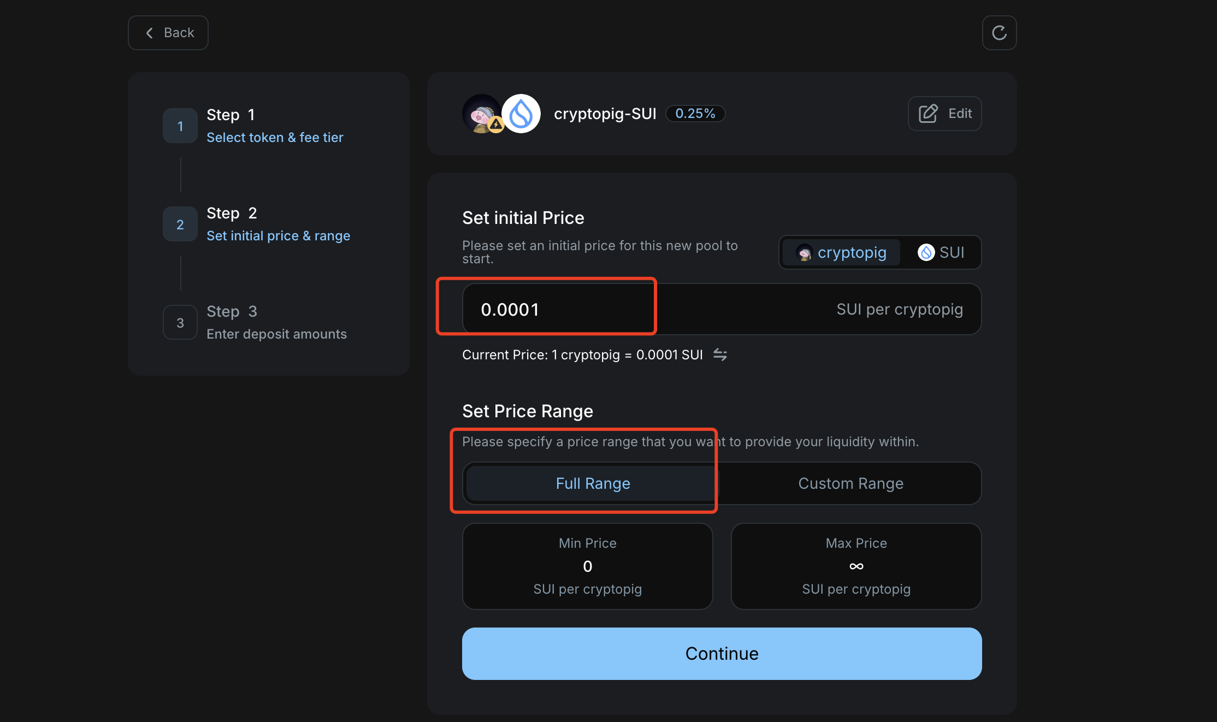
Task: Click the cryptopig-SUI pool name
Action: coord(605,114)
